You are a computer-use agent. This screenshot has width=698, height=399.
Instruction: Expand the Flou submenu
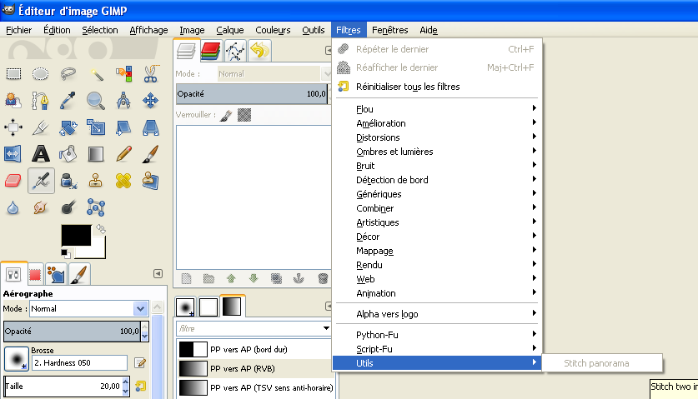click(436, 109)
